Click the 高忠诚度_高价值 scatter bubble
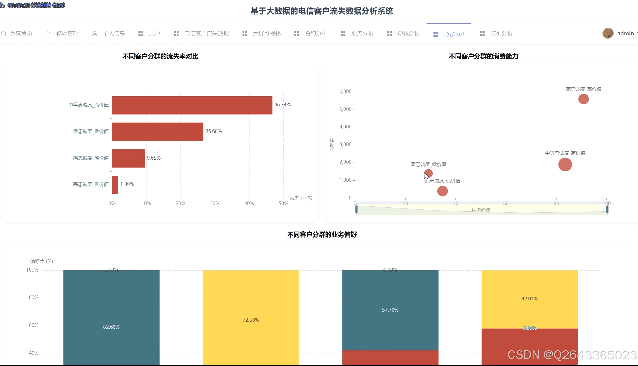 click(584, 99)
